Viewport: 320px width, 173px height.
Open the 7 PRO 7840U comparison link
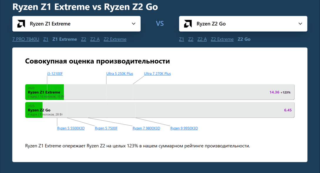pos(26,39)
